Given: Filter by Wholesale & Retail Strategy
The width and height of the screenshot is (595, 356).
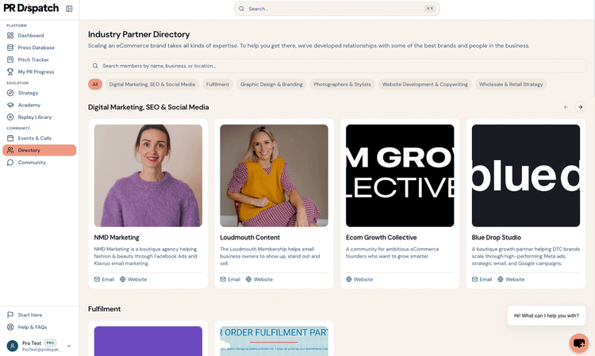Looking at the screenshot, I should pyautogui.click(x=511, y=85).
